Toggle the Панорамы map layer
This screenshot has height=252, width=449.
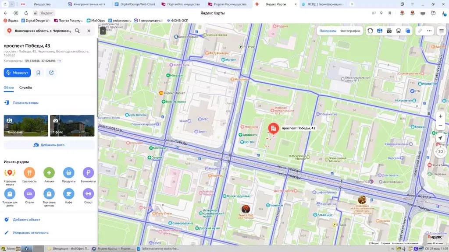point(328,31)
